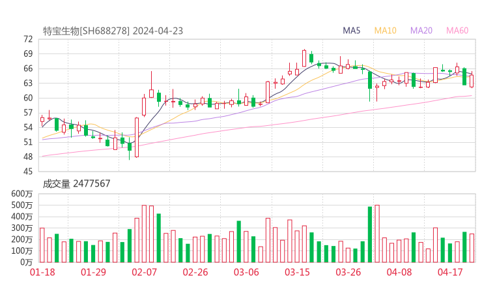Click the 03-06 date axis label
482x287 pixels.
click(x=246, y=272)
